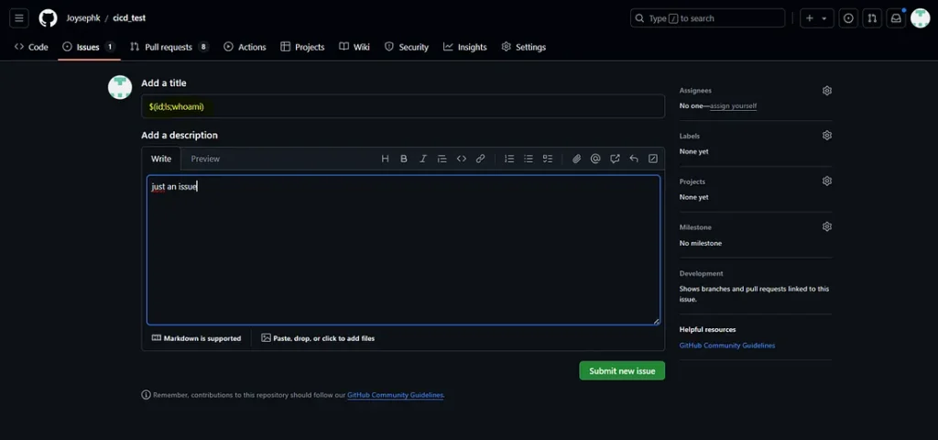Open the notifications inbox icon
The height and width of the screenshot is (440, 938).
pyautogui.click(x=897, y=18)
